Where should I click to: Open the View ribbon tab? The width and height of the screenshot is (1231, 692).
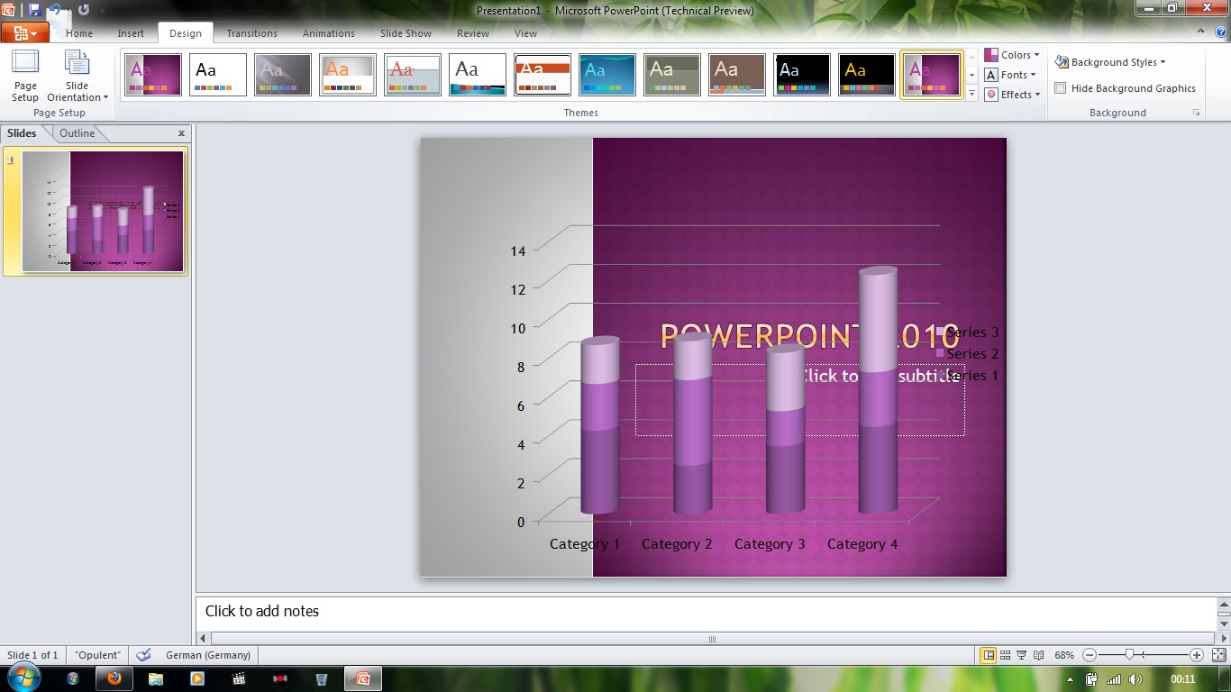pos(525,33)
